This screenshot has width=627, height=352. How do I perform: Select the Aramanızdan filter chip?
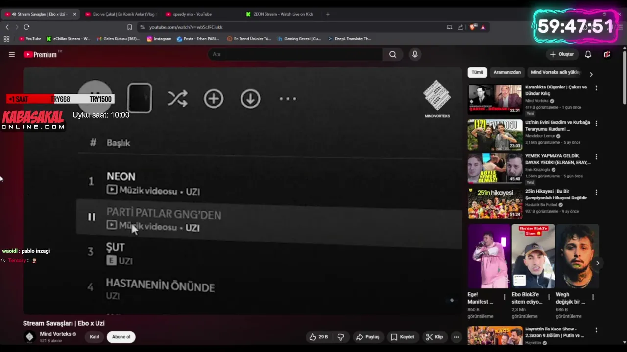pyautogui.click(x=507, y=72)
